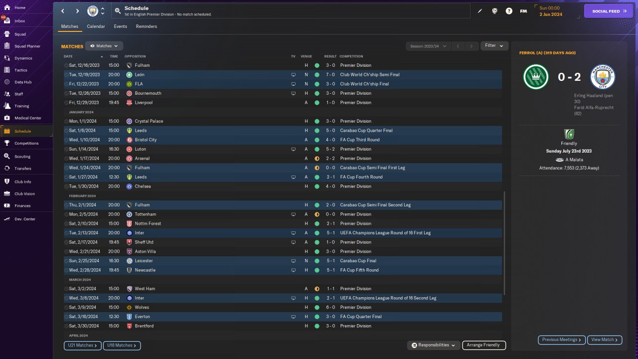The image size is (638, 359).
Task: Sort by the Competition column header
Action: (x=351, y=56)
